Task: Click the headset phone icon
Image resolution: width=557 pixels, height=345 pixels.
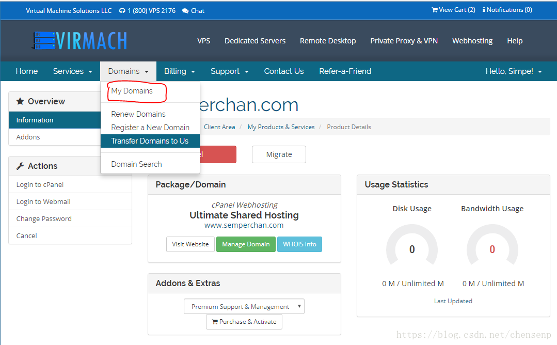Action: [x=122, y=11]
